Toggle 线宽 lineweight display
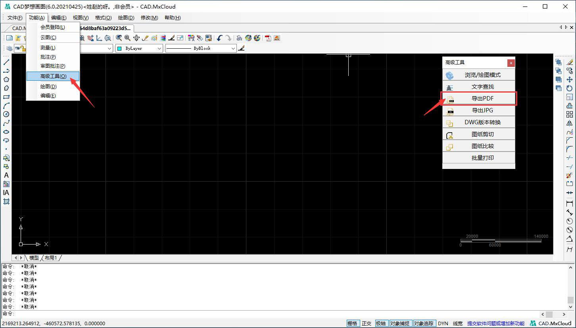The image size is (576, 328). (x=458, y=324)
